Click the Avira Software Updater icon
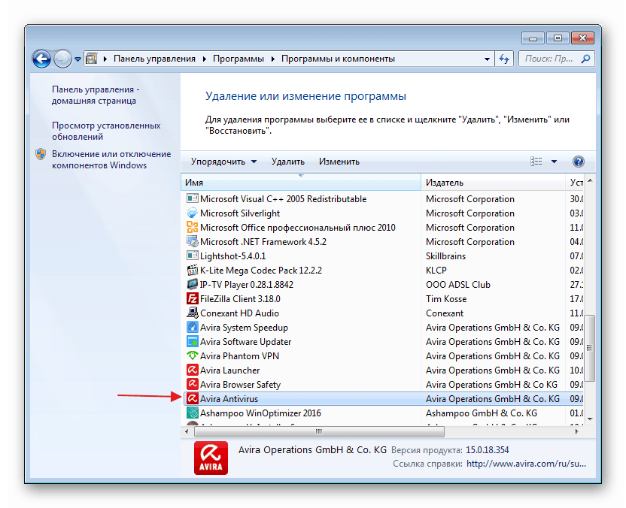The height and width of the screenshot is (508, 626). coord(193,341)
